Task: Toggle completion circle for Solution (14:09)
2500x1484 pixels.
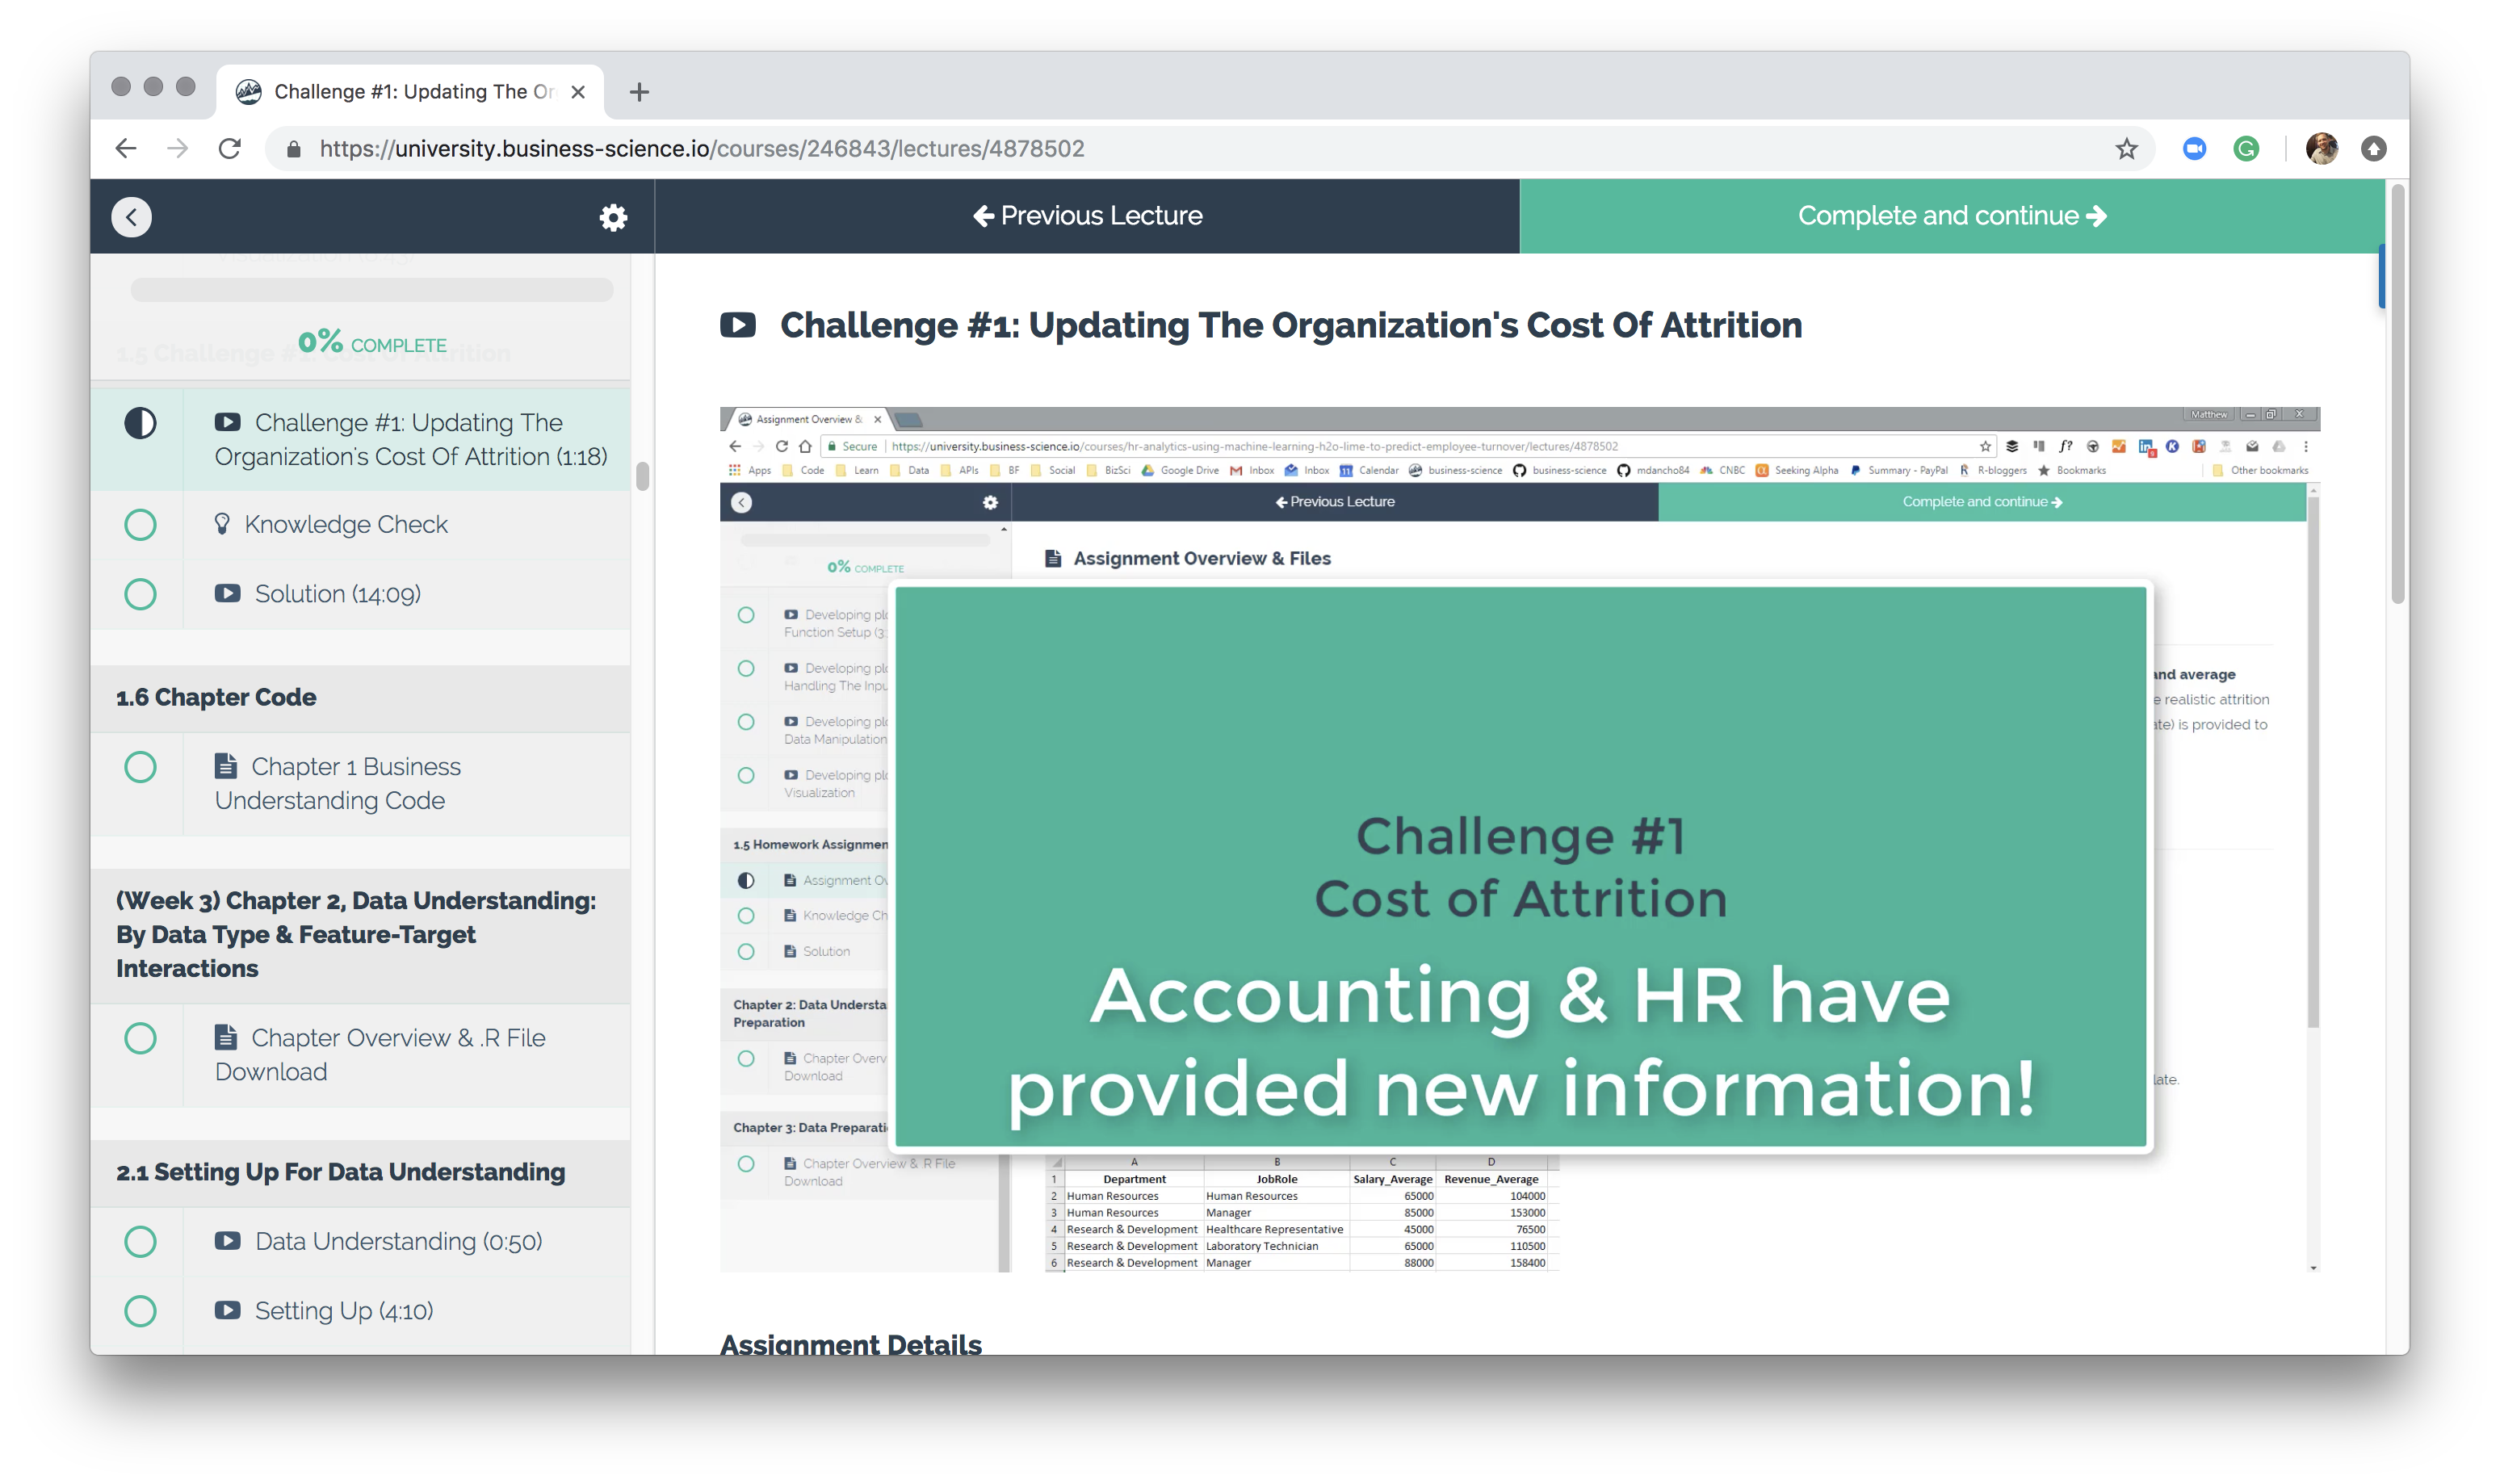Action: [x=143, y=593]
